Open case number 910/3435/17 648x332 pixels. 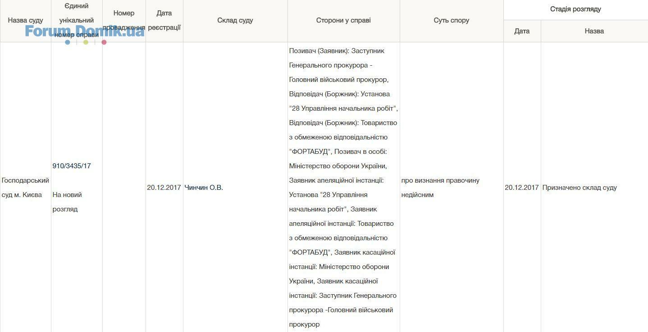(x=72, y=166)
